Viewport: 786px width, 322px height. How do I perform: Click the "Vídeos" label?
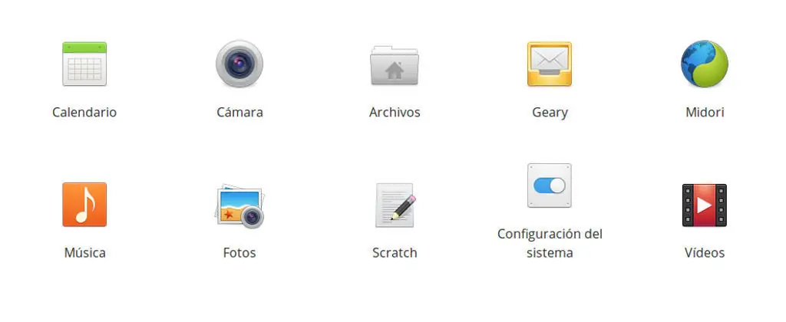705,252
